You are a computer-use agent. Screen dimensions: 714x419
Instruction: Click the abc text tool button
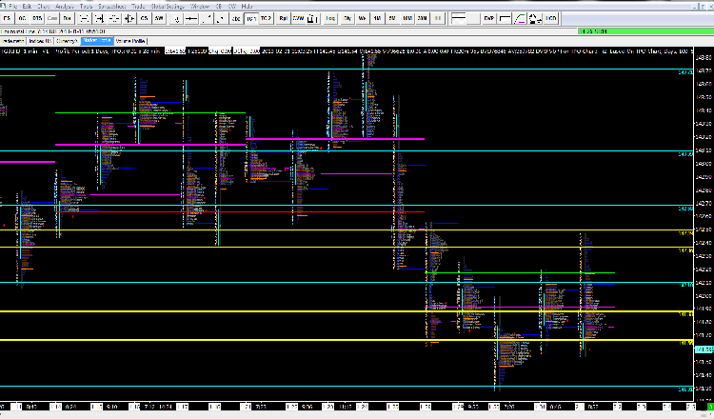coord(233,18)
